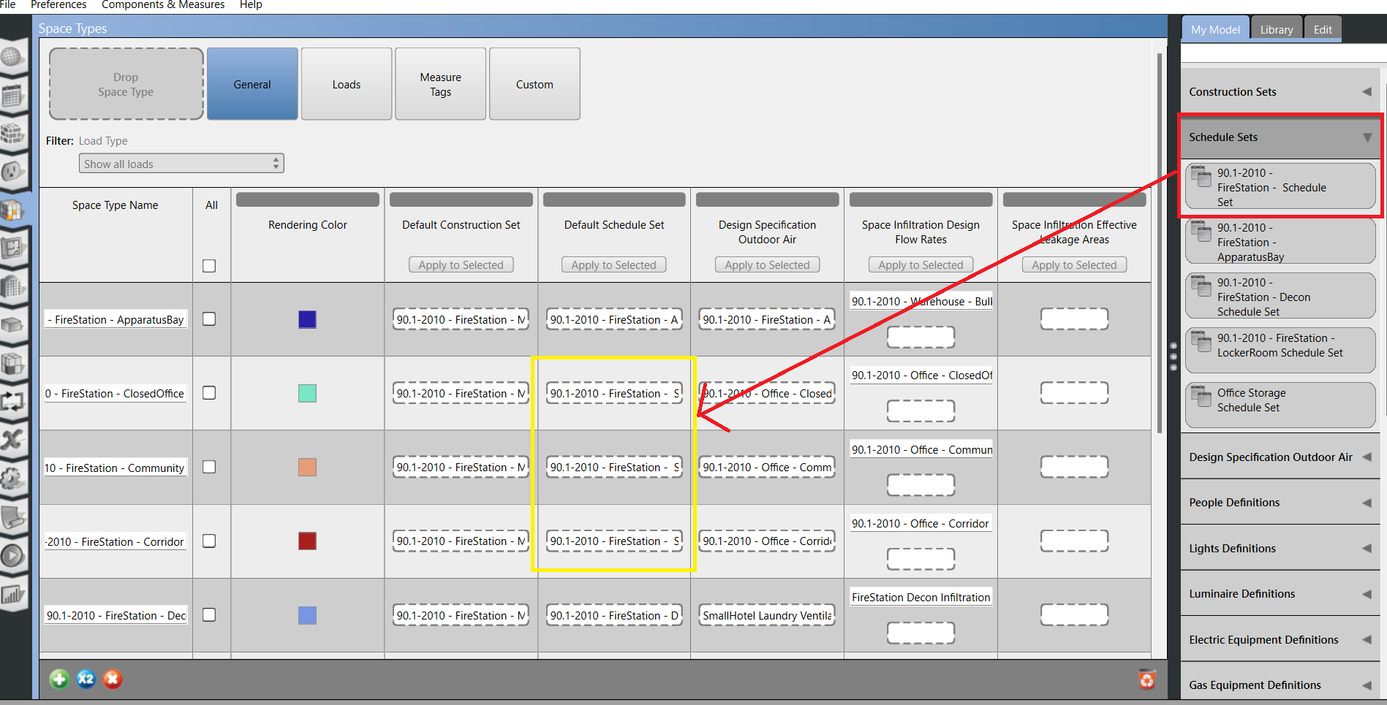This screenshot has width=1387, height=705.
Task: Tick the All checkbox in the table header
Action: 209,266
